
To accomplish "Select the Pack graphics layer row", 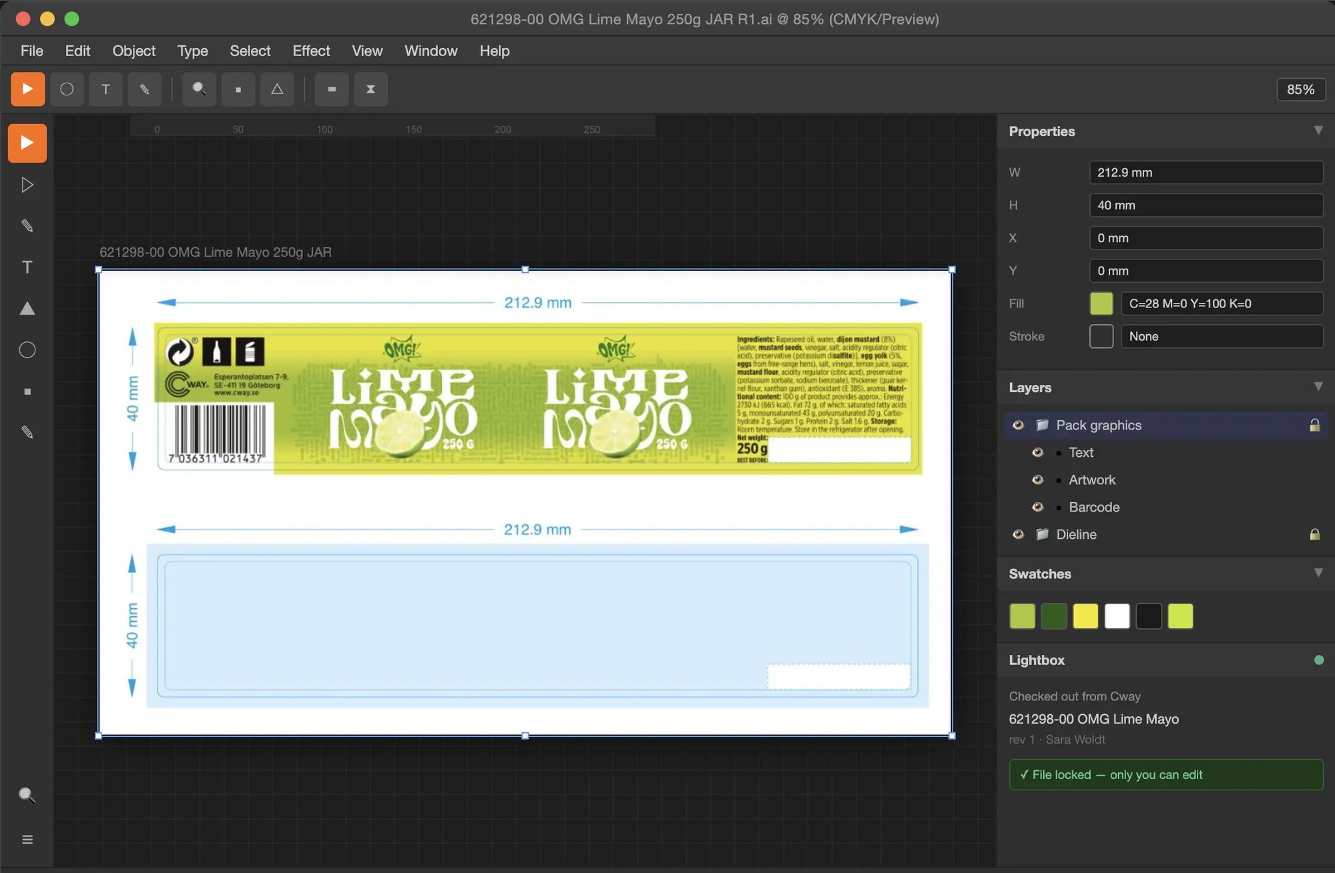I will (x=1166, y=425).
